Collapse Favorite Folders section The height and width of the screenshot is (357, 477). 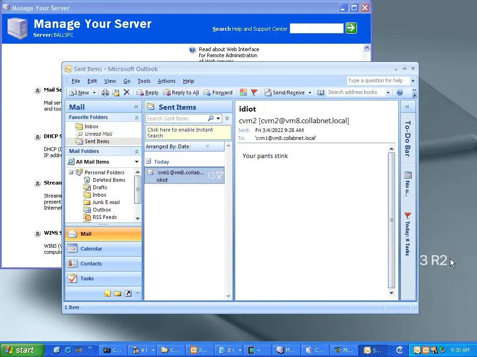coord(136,118)
